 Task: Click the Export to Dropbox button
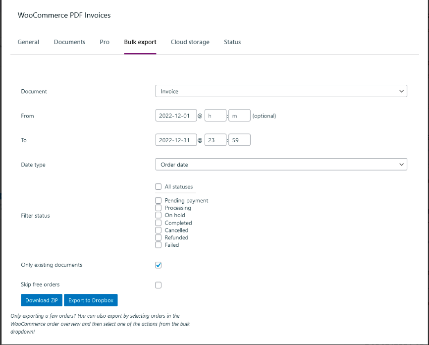pos(91,300)
